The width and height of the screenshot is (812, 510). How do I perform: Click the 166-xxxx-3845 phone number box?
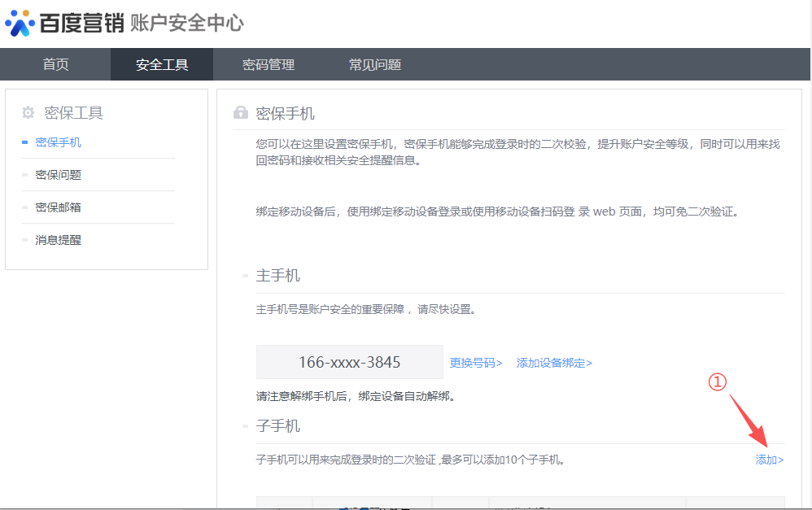click(x=350, y=362)
